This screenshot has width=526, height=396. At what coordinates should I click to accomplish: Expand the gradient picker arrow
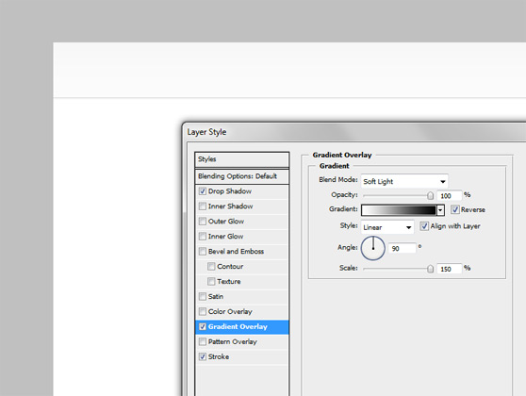click(x=440, y=210)
